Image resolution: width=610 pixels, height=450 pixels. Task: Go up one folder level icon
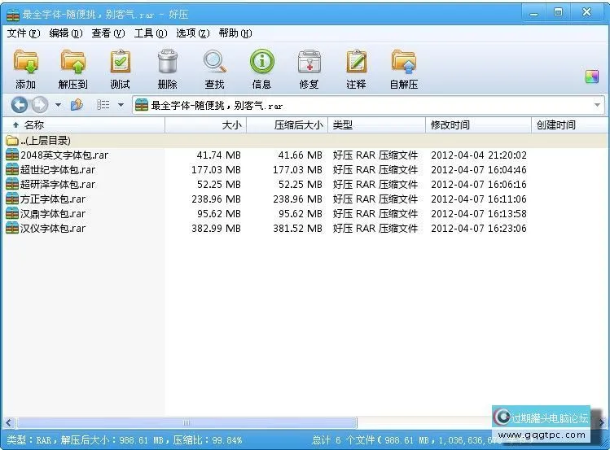pos(77,105)
